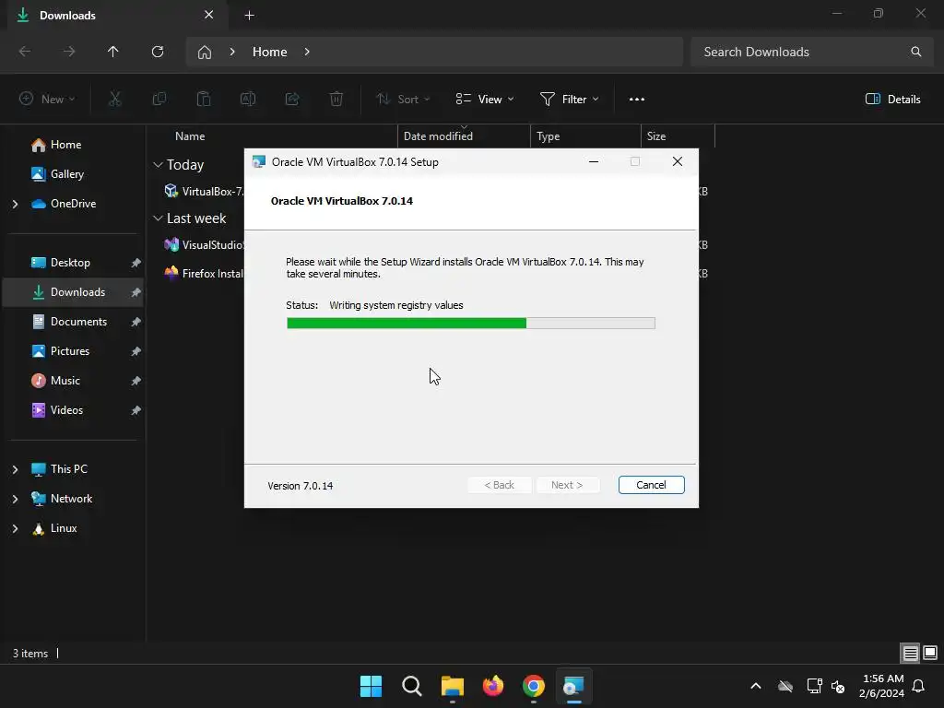944x708 pixels.
Task: Select the VirtualBox-7 installer file
Action: (204, 192)
